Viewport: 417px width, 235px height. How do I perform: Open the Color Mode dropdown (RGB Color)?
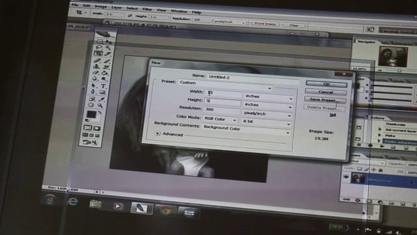[x=220, y=119]
